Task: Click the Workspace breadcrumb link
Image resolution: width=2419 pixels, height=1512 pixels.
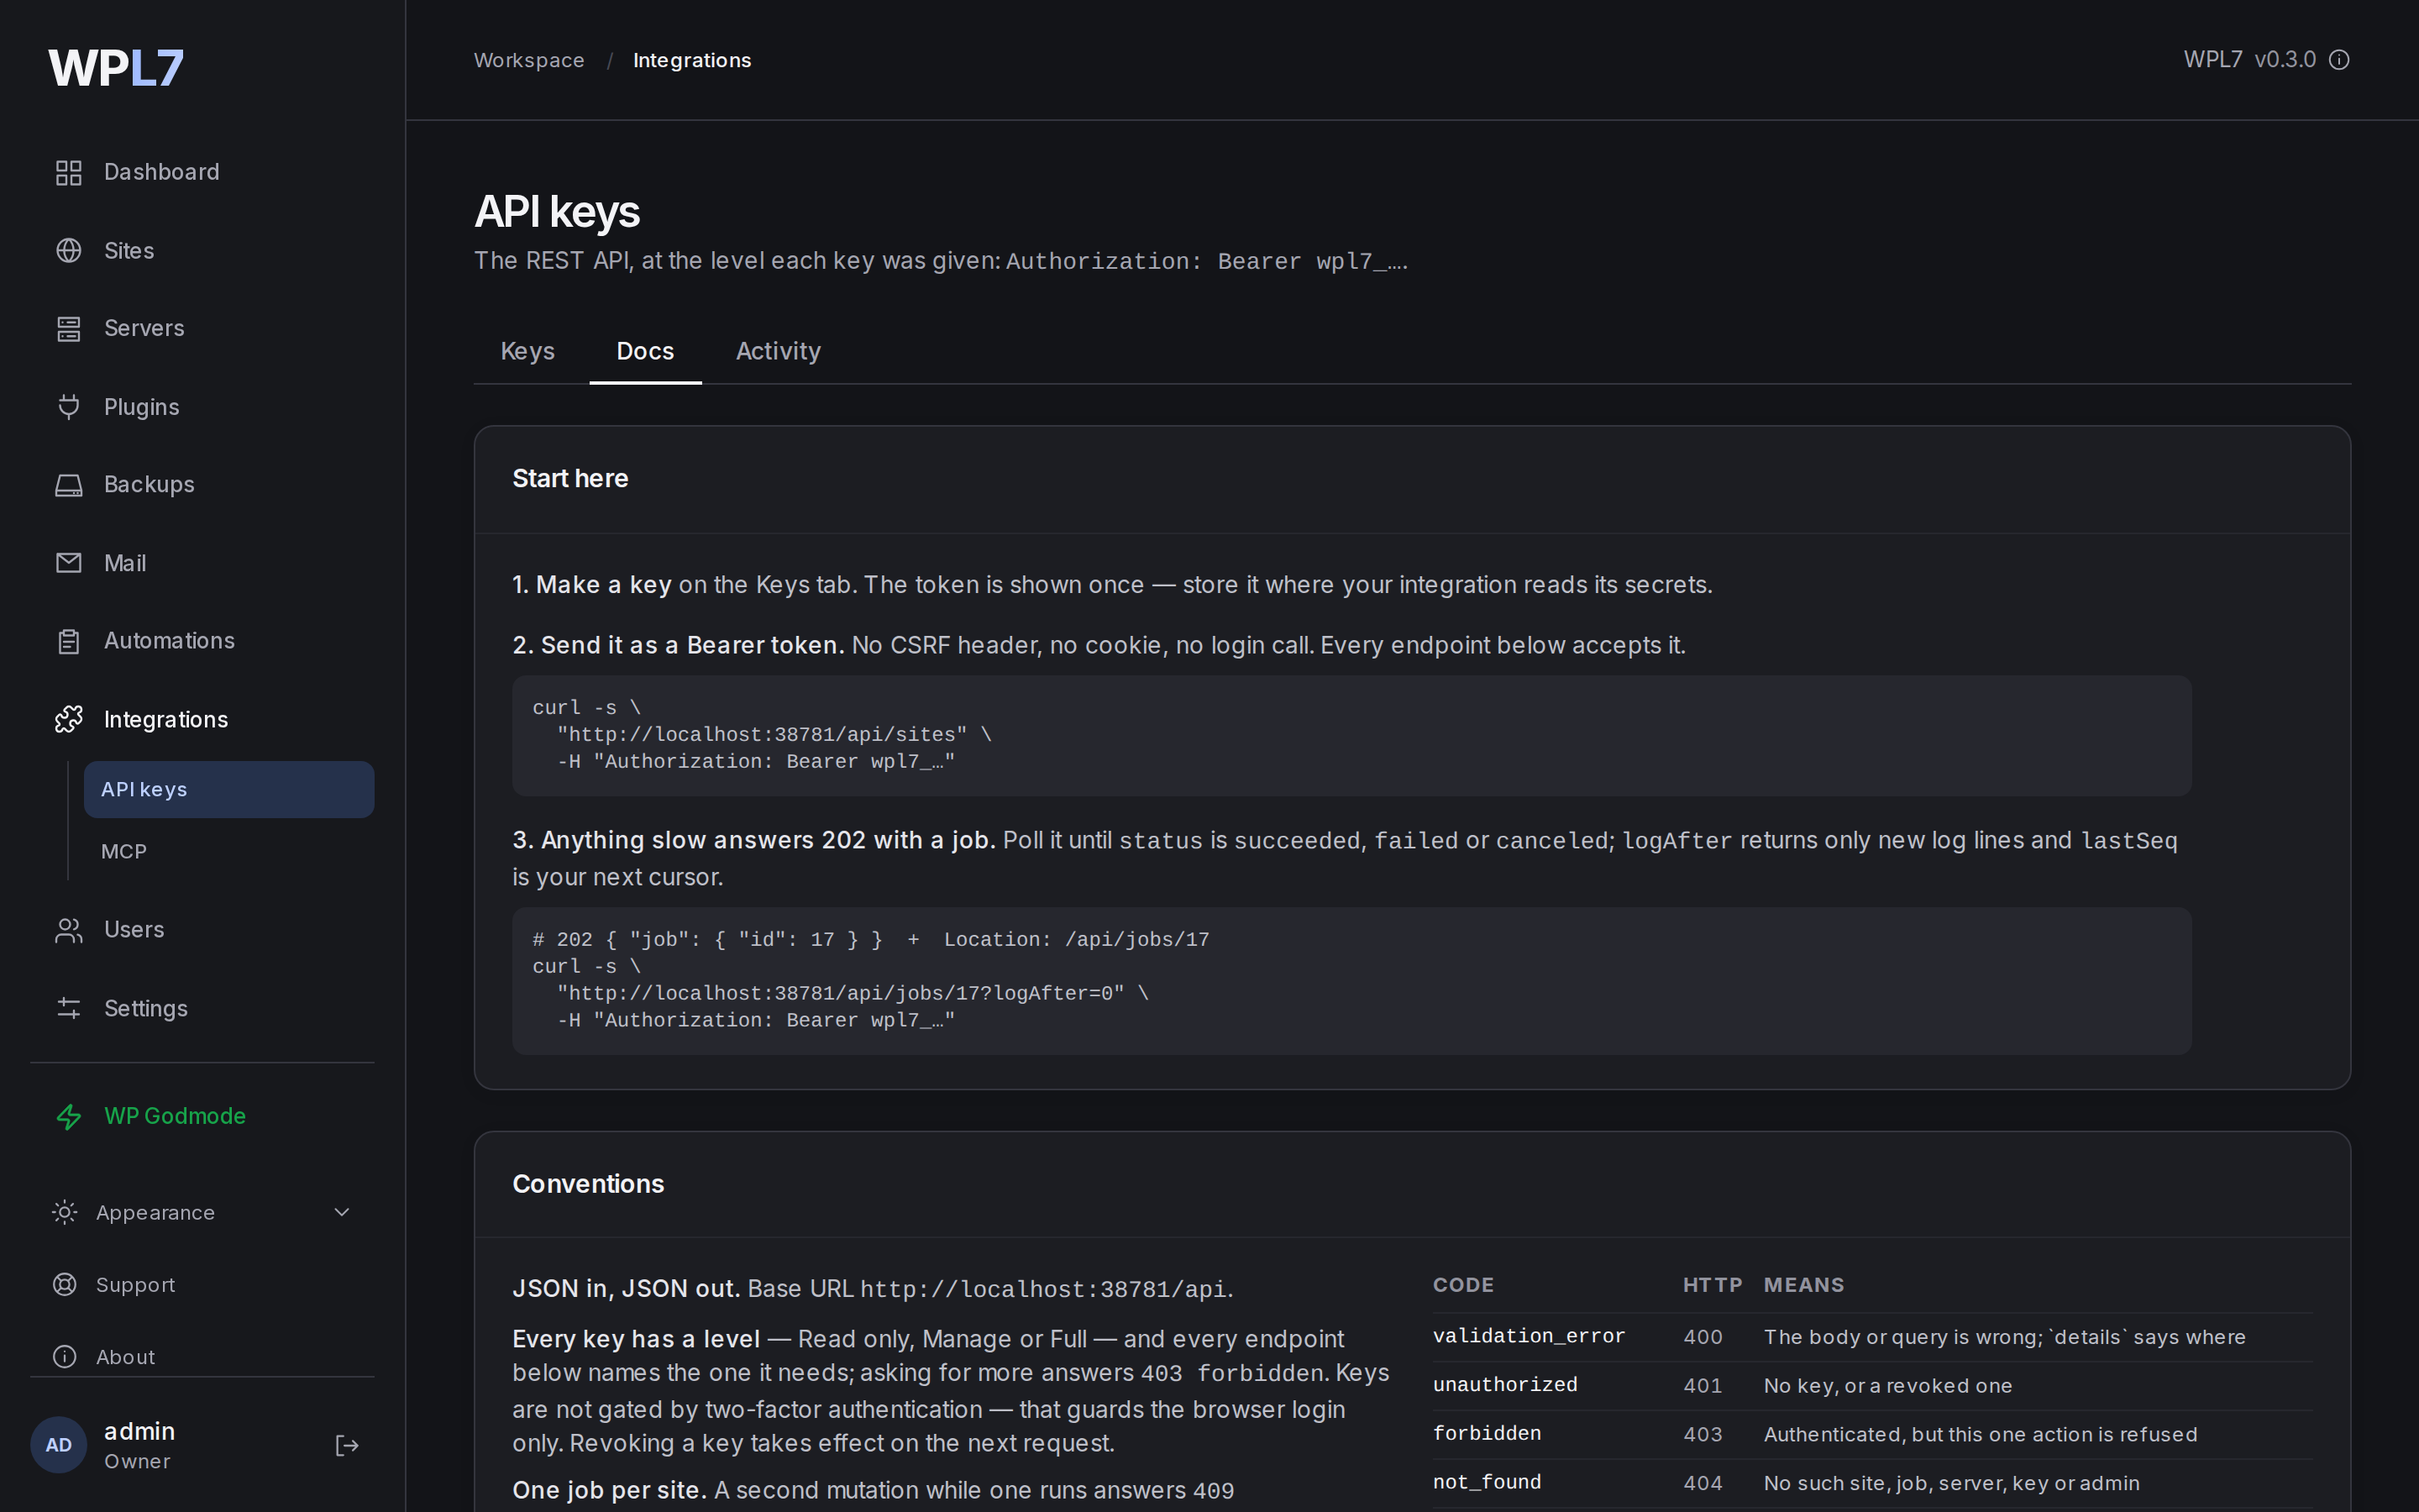Action: point(529,60)
